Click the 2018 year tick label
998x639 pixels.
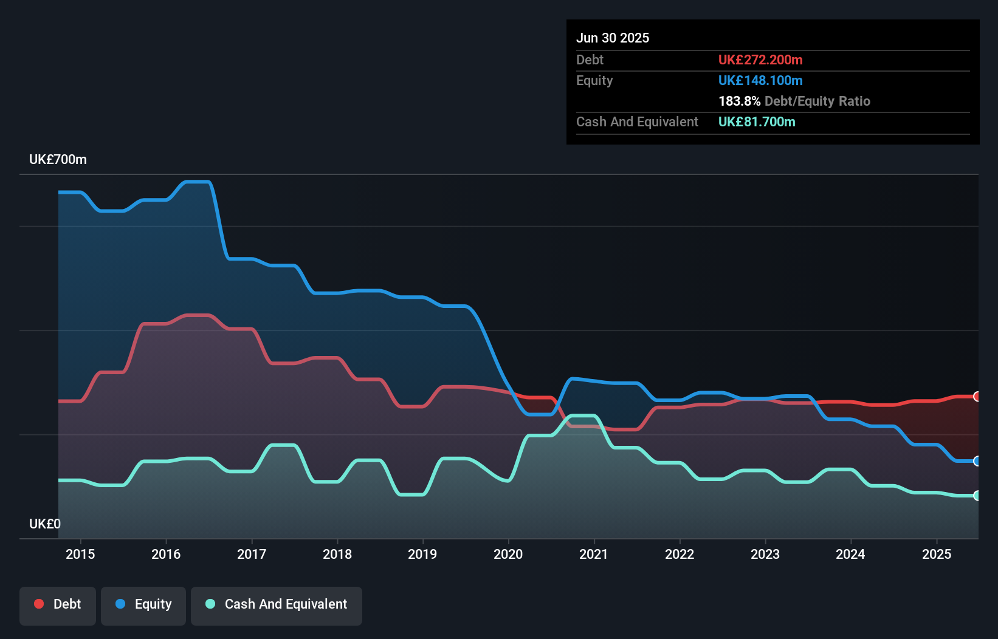tap(337, 554)
